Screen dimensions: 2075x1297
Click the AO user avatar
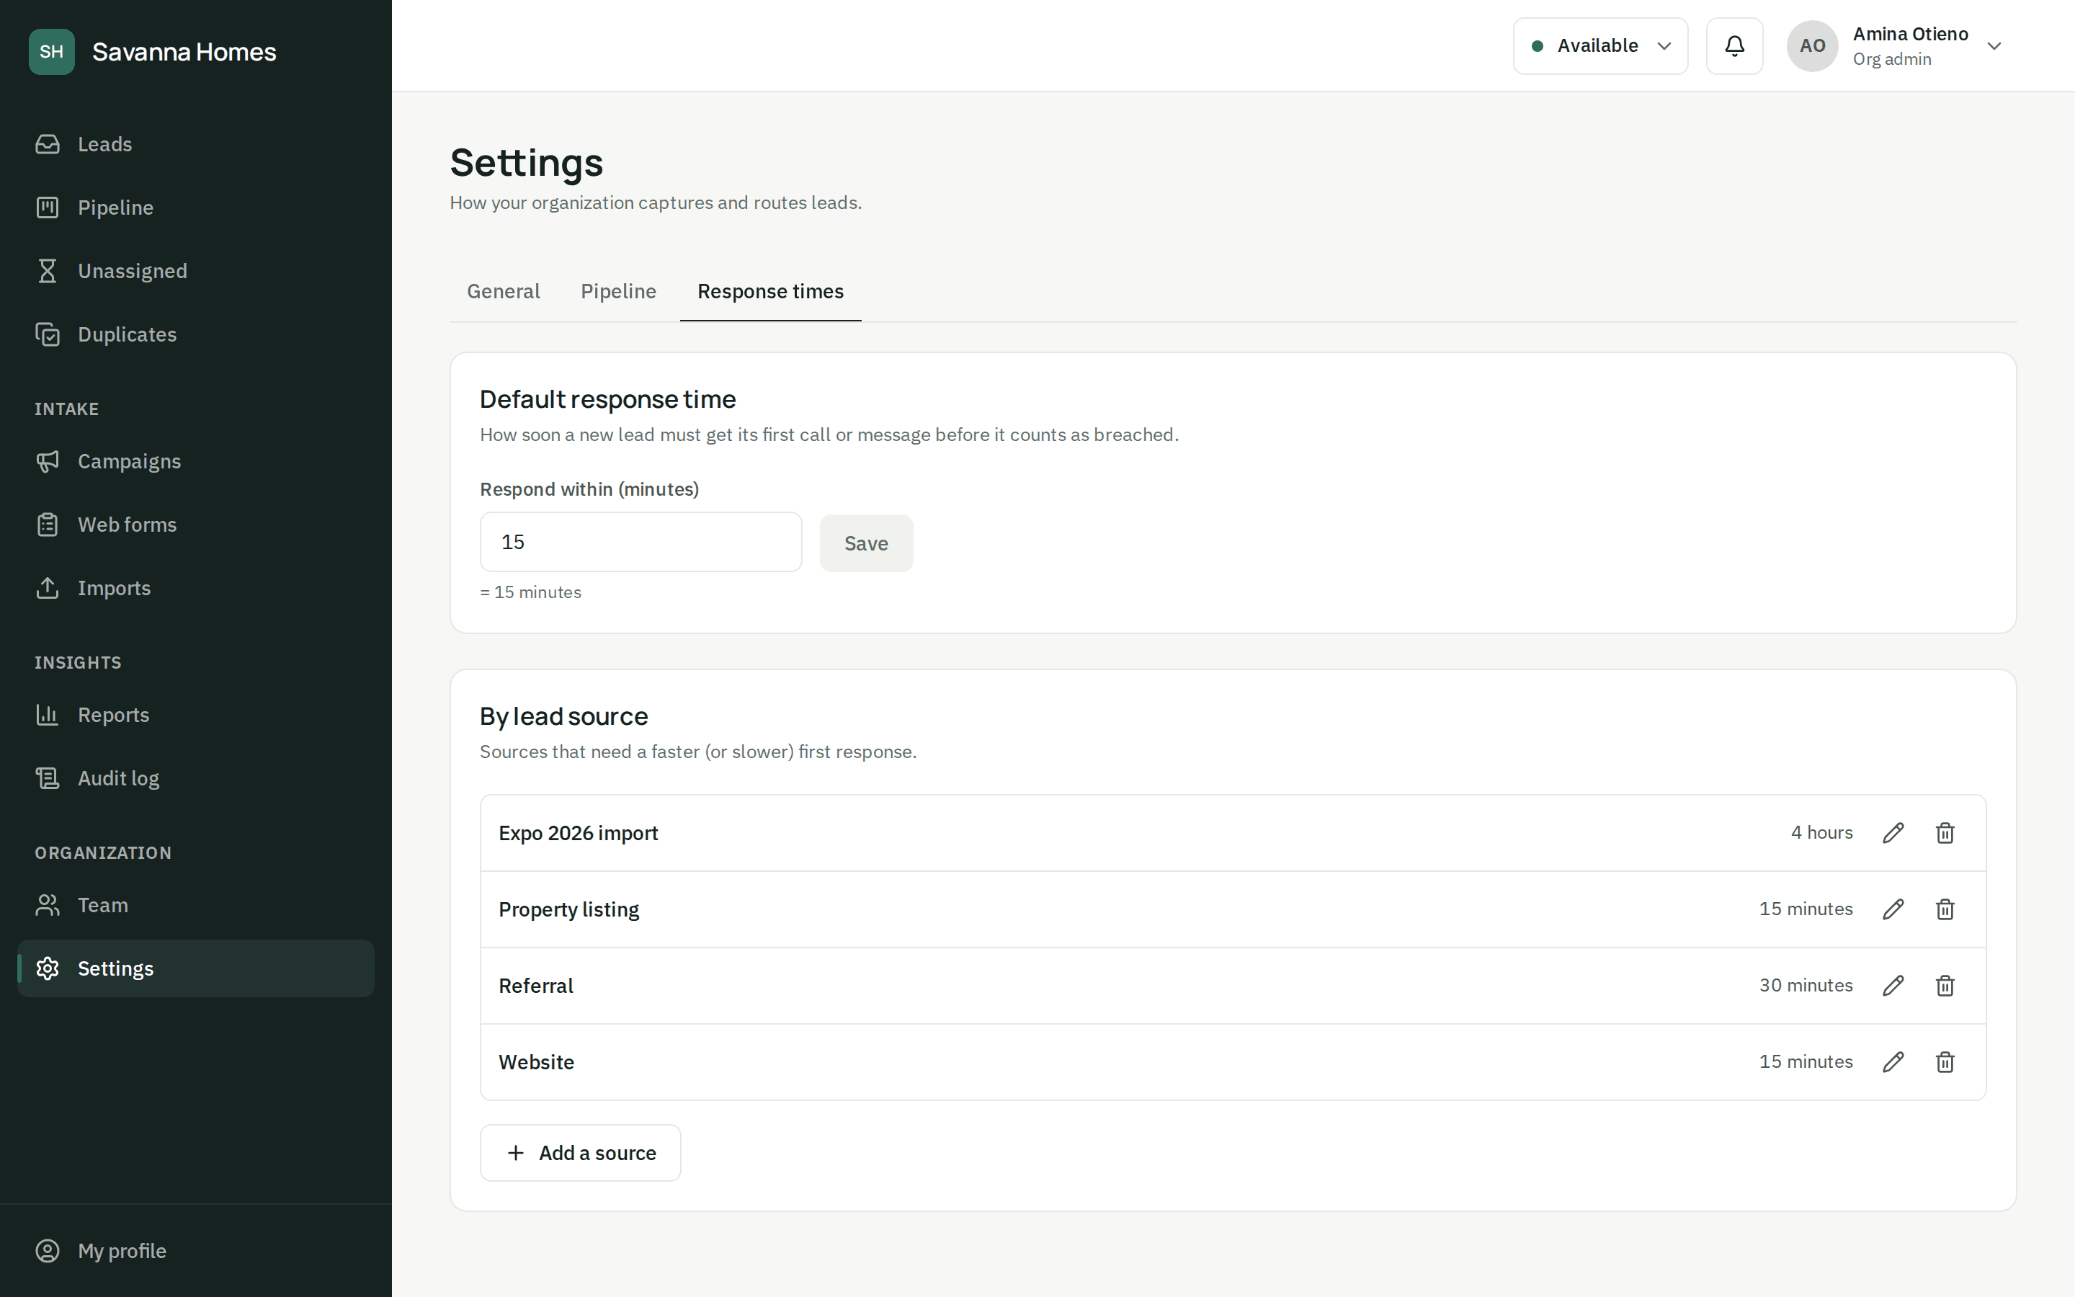1812,45
